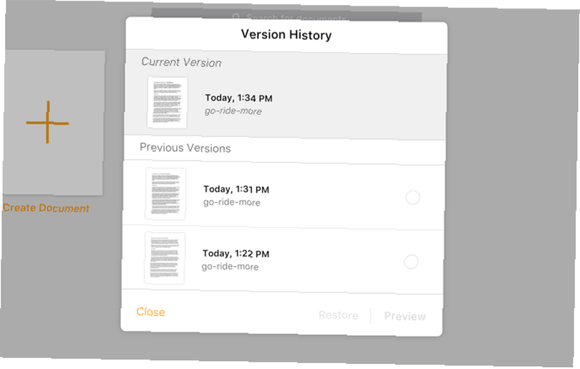Click the orange plus Create Document icon
The width and height of the screenshot is (580, 369).
click(48, 122)
